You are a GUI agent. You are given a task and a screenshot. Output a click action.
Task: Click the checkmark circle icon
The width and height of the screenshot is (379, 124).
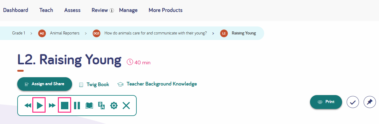[x=353, y=102]
